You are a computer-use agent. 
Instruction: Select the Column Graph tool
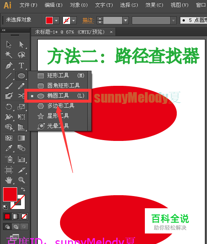(x=21, y=159)
